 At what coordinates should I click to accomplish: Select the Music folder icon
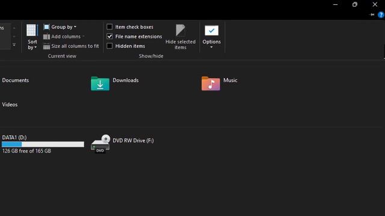tap(211, 83)
